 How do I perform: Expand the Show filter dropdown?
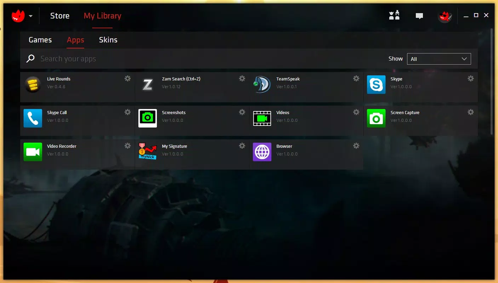pos(439,59)
